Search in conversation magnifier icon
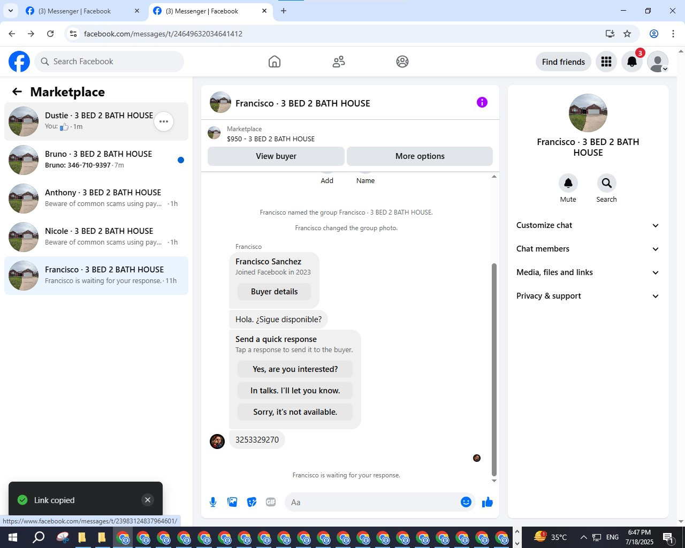Image resolution: width=685 pixels, height=548 pixels. point(607,183)
